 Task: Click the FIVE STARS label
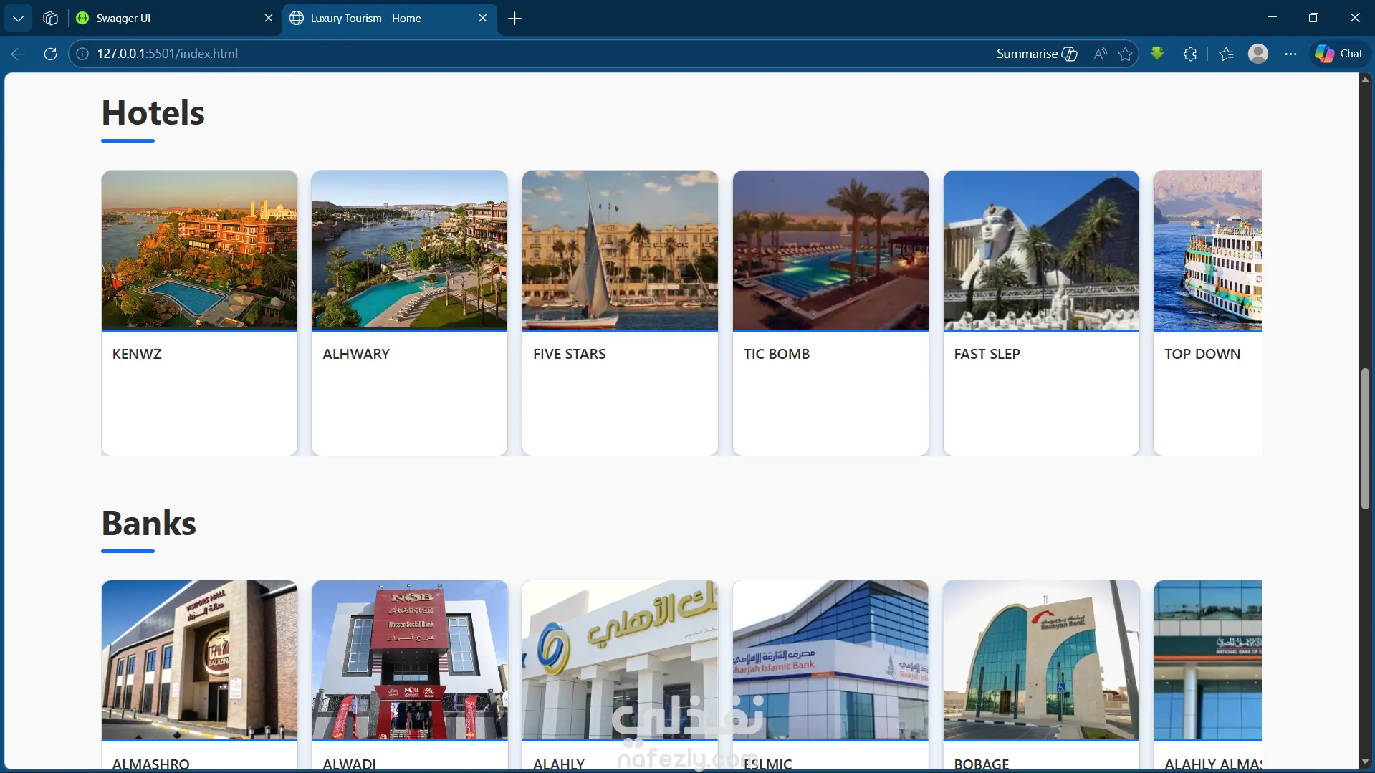pyautogui.click(x=570, y=354)
